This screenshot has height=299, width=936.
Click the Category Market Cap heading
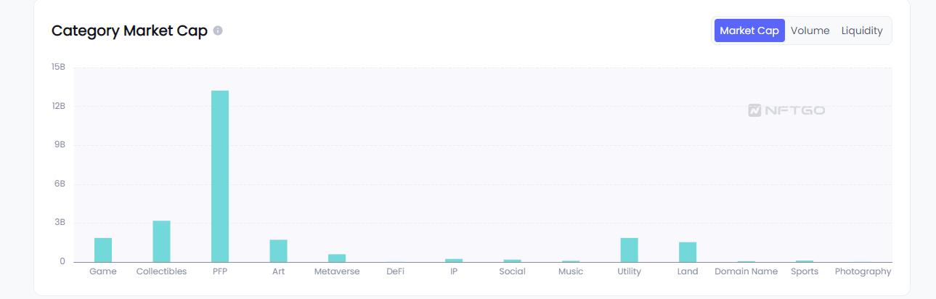tap(129, 31)
